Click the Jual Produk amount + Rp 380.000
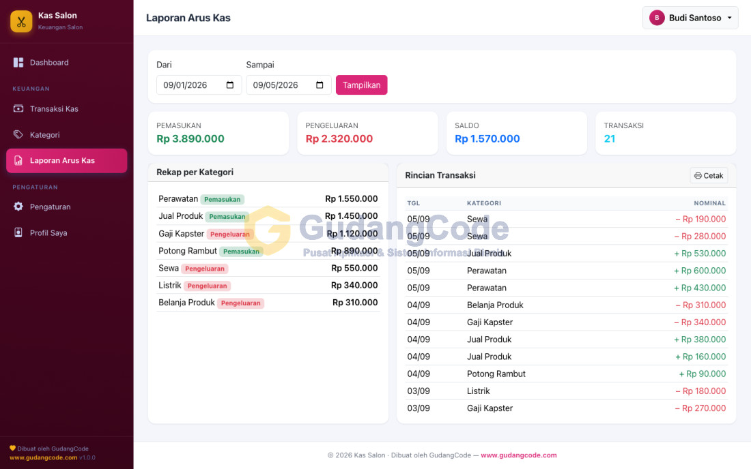751x469 pixels. pyautogui.click(x=700, y=339)
